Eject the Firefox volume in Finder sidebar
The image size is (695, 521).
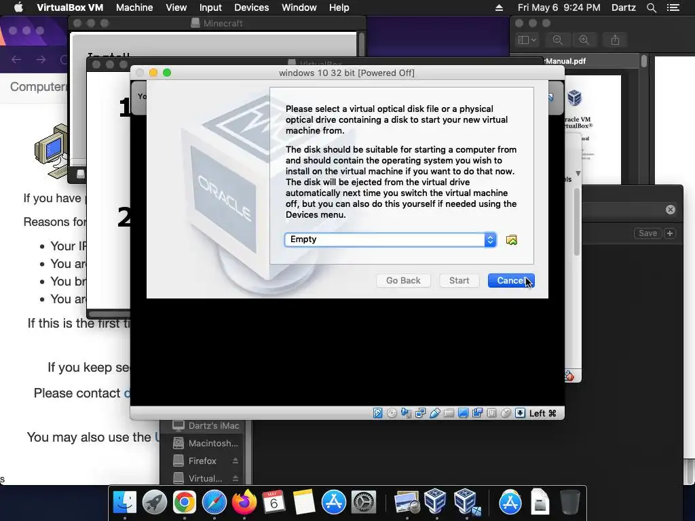236,461
